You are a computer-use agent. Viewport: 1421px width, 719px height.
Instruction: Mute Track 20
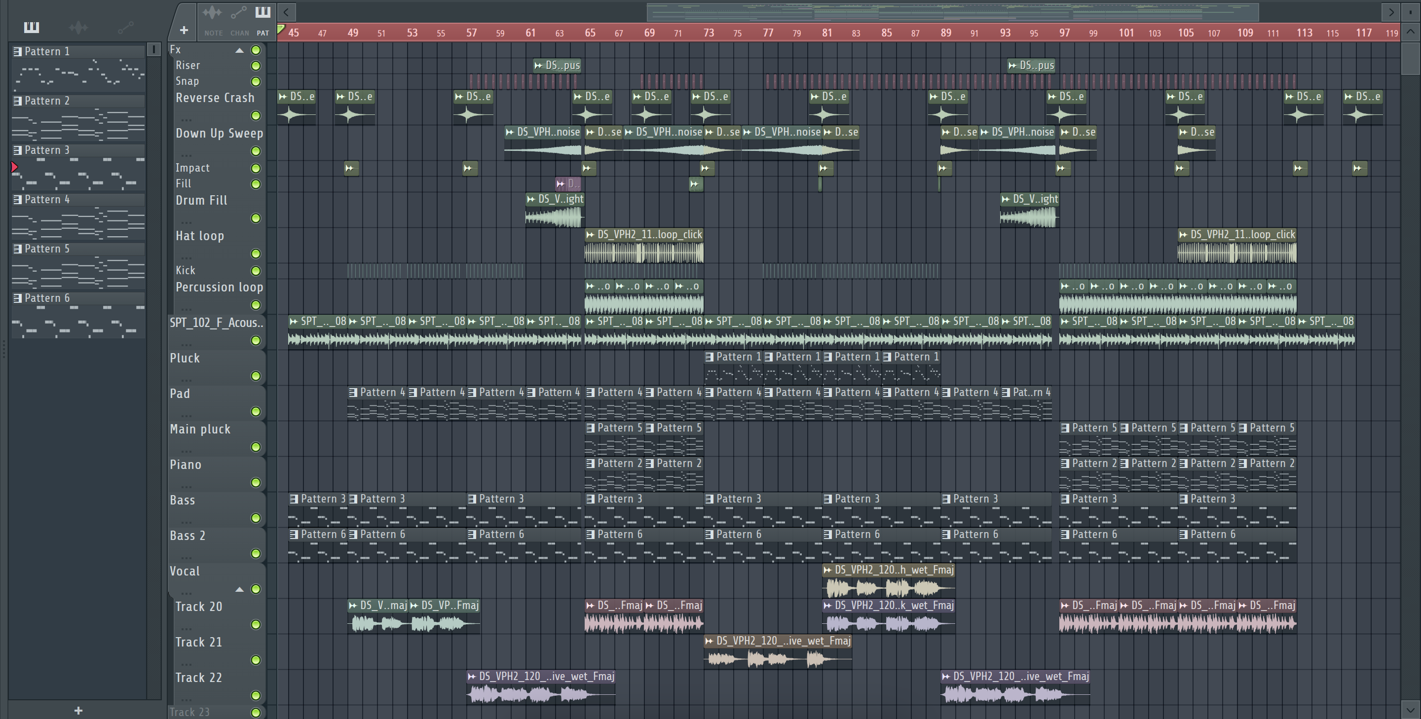tap(256, 625)
